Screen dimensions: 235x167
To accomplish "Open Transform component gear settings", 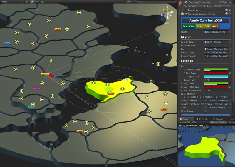I will tap(230, 10).
